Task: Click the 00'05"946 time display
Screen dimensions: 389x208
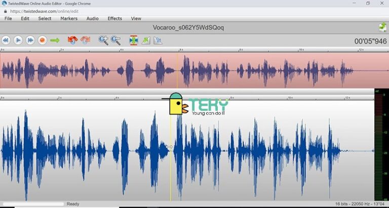Action: click(370, 41)
